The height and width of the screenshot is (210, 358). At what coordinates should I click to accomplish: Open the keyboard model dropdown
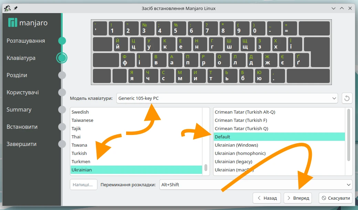coord(227,98)
